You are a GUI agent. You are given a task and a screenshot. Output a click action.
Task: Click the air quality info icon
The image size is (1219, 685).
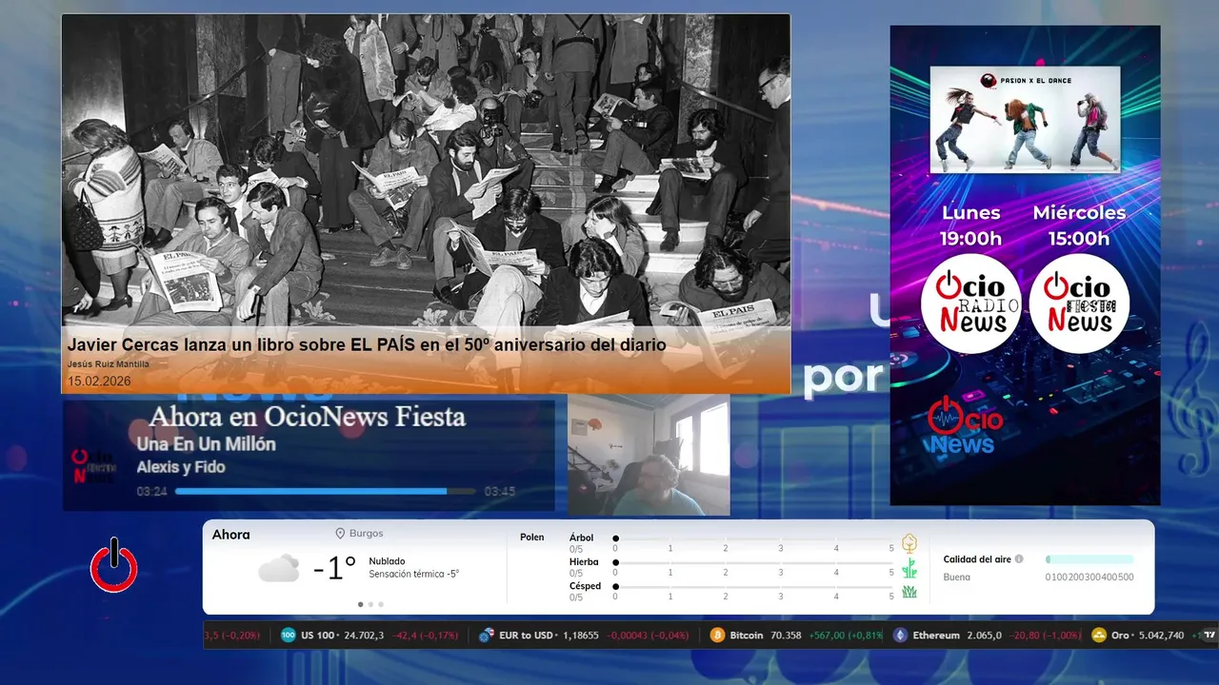click(1019, 559)
